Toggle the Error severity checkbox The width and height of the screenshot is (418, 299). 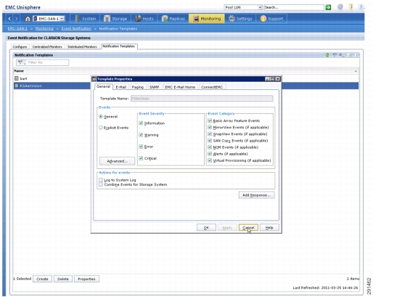141,147
